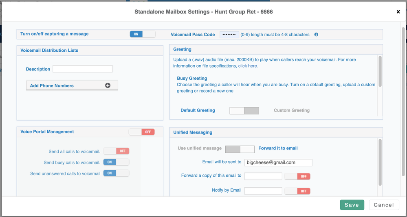Close the Standalone Mailbox Settings dialog

[398, 12]
